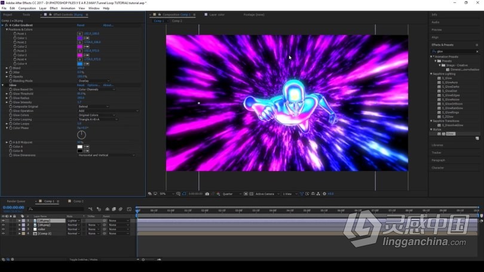This screenshot has height=272, width=484.
Task: Click the frame blending icon in timeline
Action: (114, 209)
